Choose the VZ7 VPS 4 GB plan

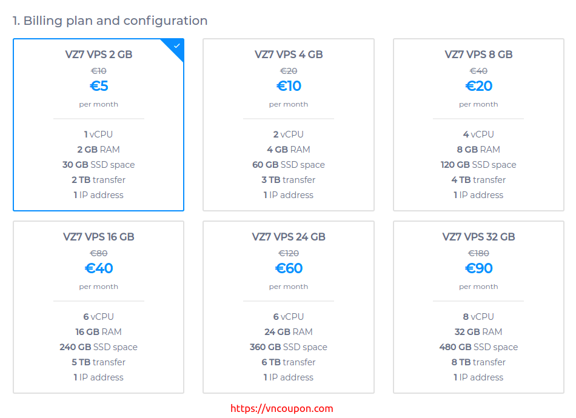point(289,125)
